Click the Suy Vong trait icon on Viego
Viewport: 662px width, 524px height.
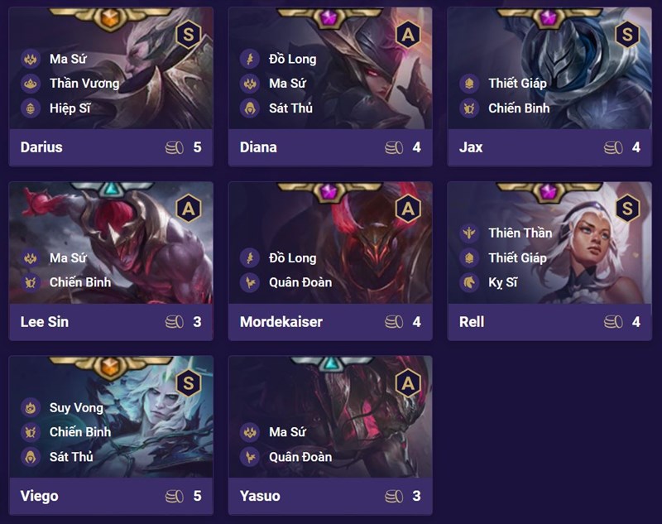[x=31, y=408]
